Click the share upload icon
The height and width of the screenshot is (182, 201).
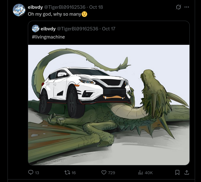click(187, 172)
